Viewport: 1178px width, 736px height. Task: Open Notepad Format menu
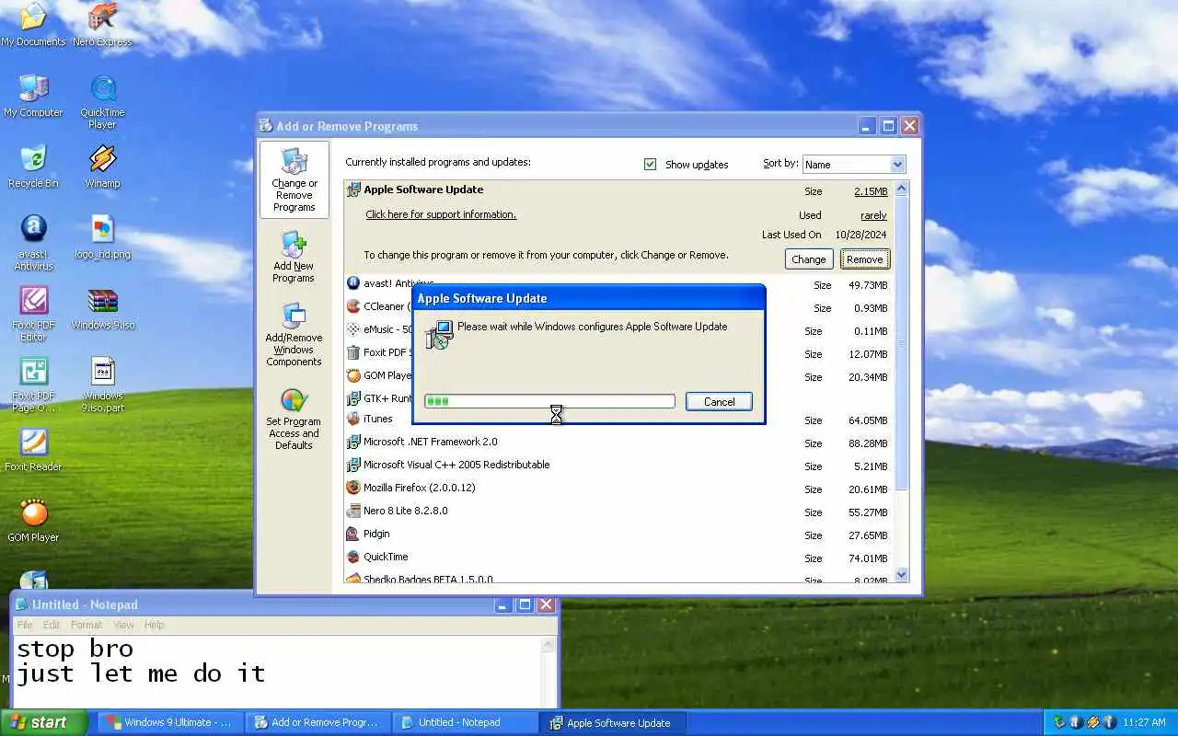pos(87,625)
